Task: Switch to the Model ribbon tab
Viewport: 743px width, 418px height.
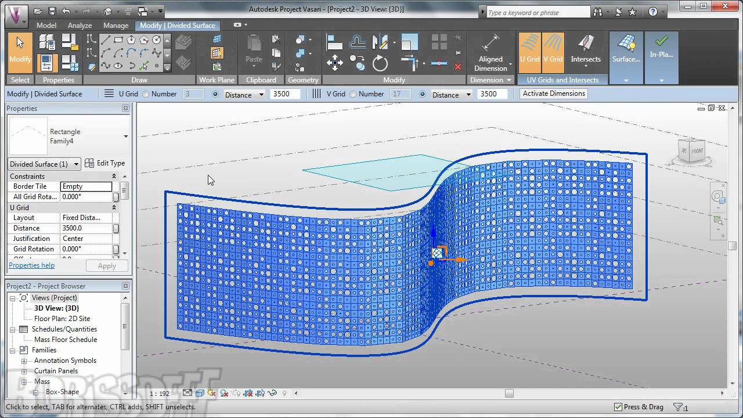Action: [46, 26]
